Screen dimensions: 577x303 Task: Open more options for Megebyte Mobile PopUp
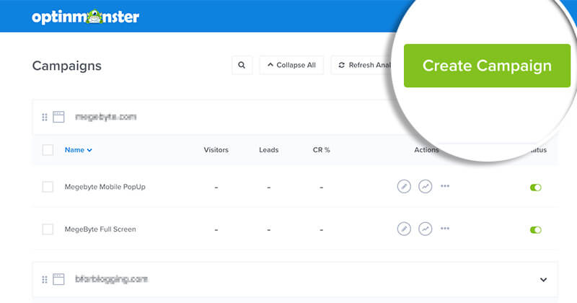445,186
